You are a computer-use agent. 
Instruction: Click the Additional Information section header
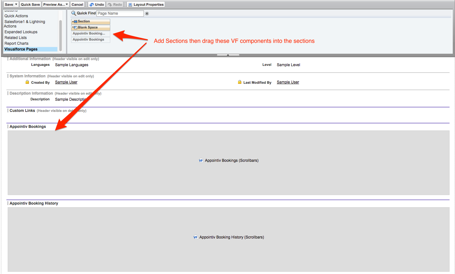(30, 59)
